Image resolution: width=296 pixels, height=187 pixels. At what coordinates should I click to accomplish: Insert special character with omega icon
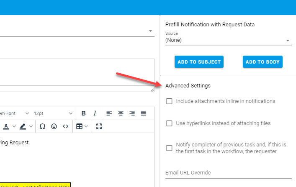point(42,126)
